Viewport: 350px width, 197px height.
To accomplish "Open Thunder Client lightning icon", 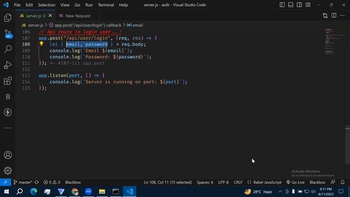I will point(8,112).
